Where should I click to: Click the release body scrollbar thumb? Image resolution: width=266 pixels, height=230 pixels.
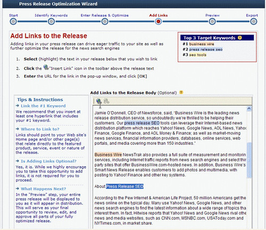249,160
